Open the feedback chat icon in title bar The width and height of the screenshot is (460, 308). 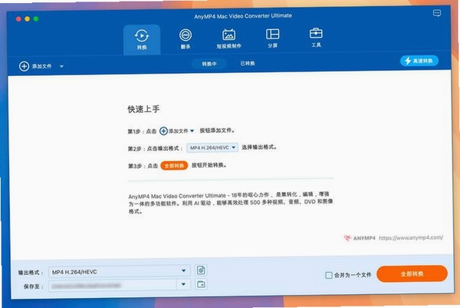(x=437, y=13)
